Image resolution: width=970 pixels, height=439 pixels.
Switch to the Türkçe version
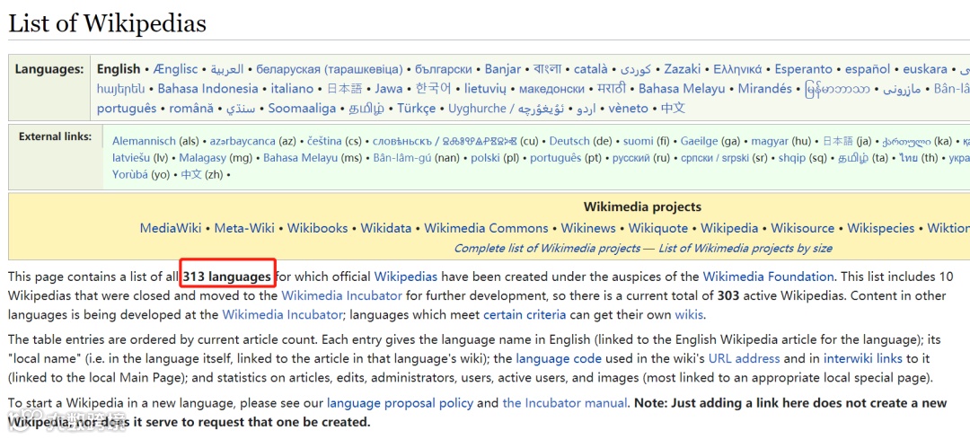pyautogui.click(x=417, y=109)
